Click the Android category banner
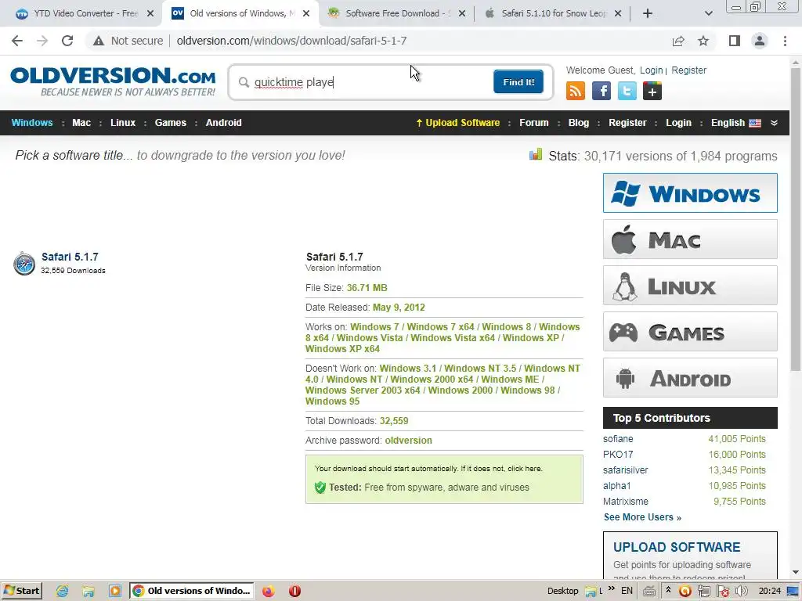802x601 pixels. [x=690, y=378]
